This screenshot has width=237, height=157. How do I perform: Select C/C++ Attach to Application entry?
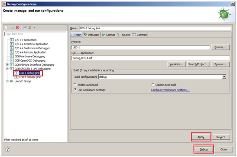tap(31, 44)
